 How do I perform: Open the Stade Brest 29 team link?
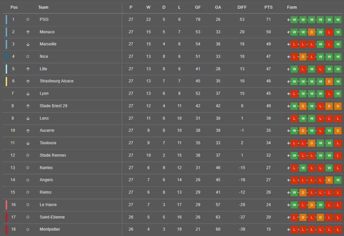(x=53, y=106)
